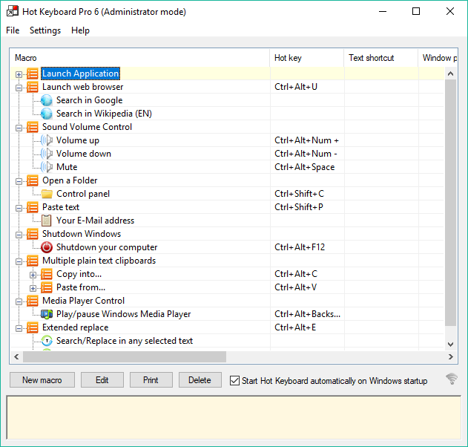
Task: Click the Launch web browser category icon
Action: click(33, 87)
